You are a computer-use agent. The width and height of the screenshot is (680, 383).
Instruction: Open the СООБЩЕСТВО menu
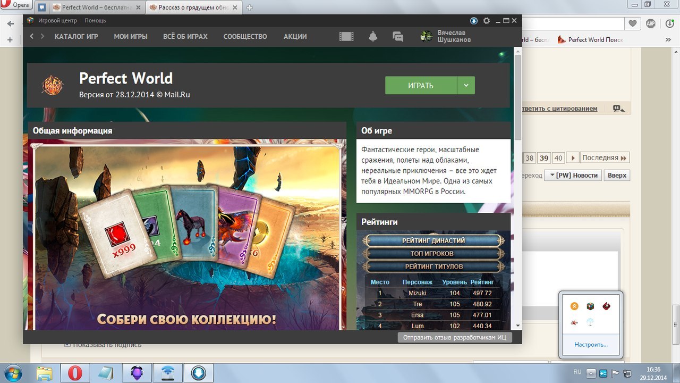[x=245, y=36]
